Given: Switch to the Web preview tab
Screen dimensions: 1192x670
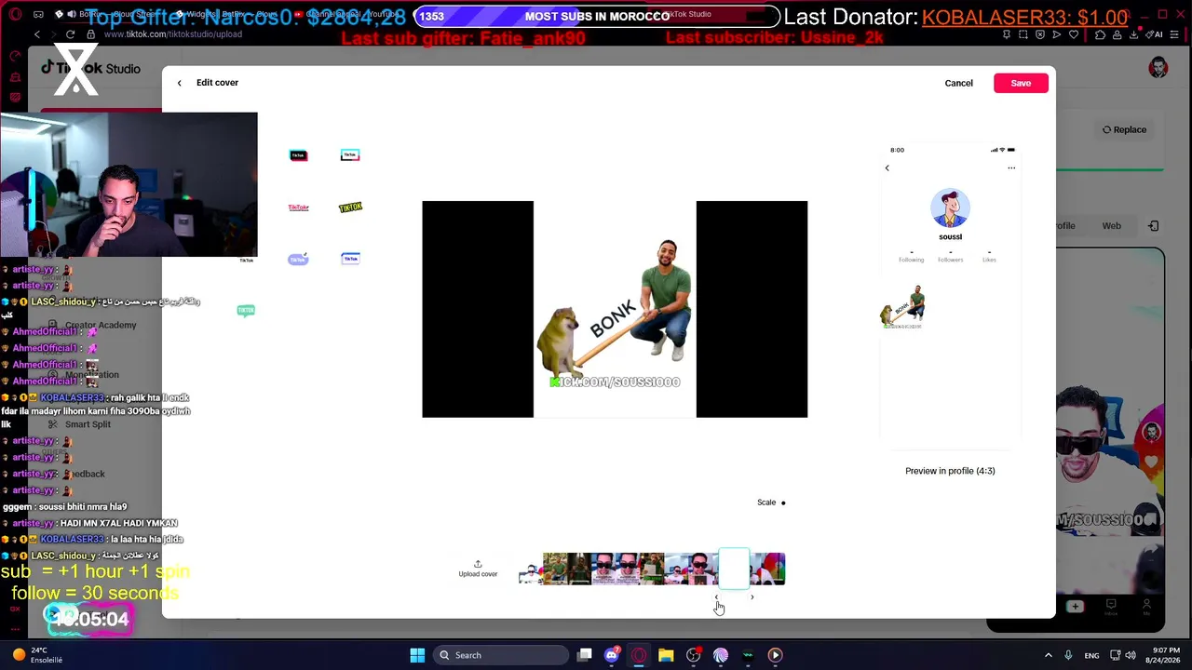Looking at the screenshot, I should [x=1112, y=225].
